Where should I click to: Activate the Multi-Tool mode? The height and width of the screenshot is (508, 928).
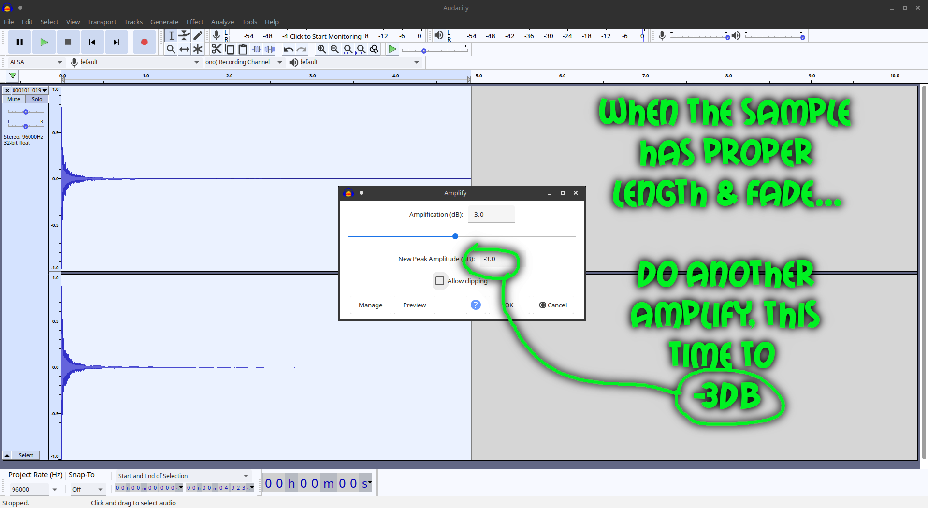pos(198,49)
